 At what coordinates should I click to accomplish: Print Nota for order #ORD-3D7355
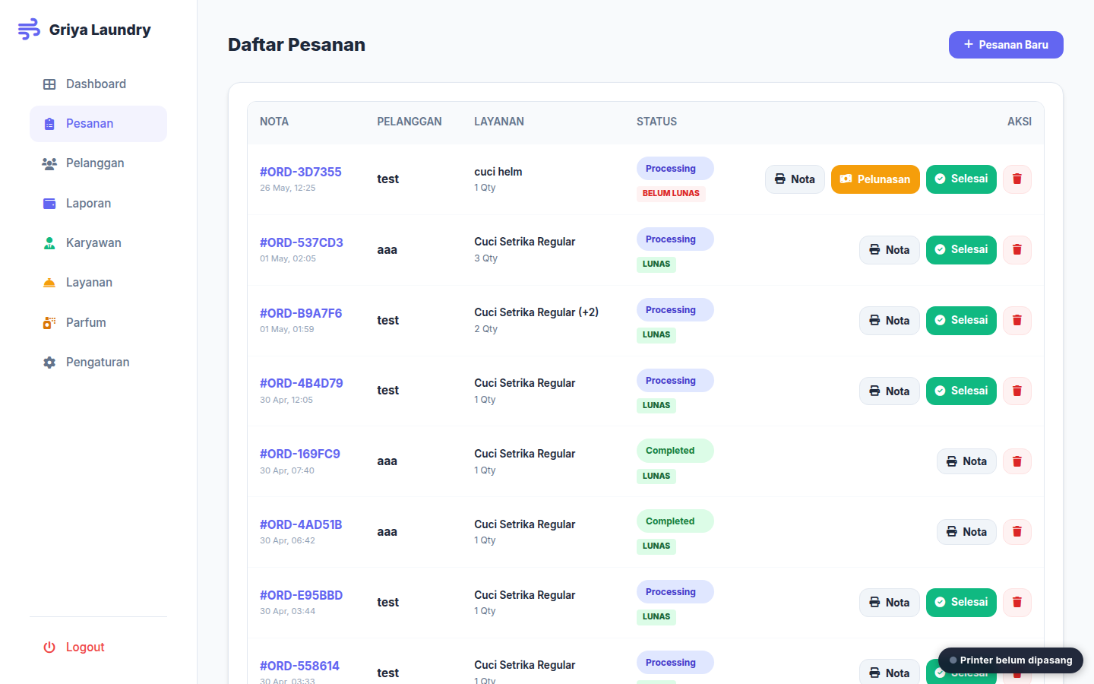pos(795,179)
